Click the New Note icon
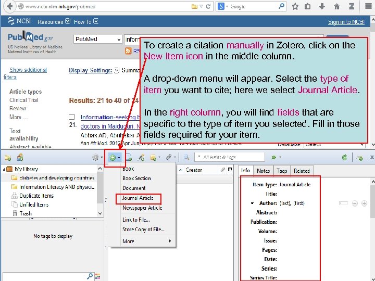The height and width of the screenshot is (281, 375). (x=155, y=157)
